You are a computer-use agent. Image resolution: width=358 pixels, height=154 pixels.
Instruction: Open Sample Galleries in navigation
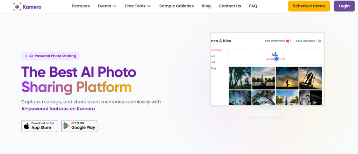tap(177, 6)
